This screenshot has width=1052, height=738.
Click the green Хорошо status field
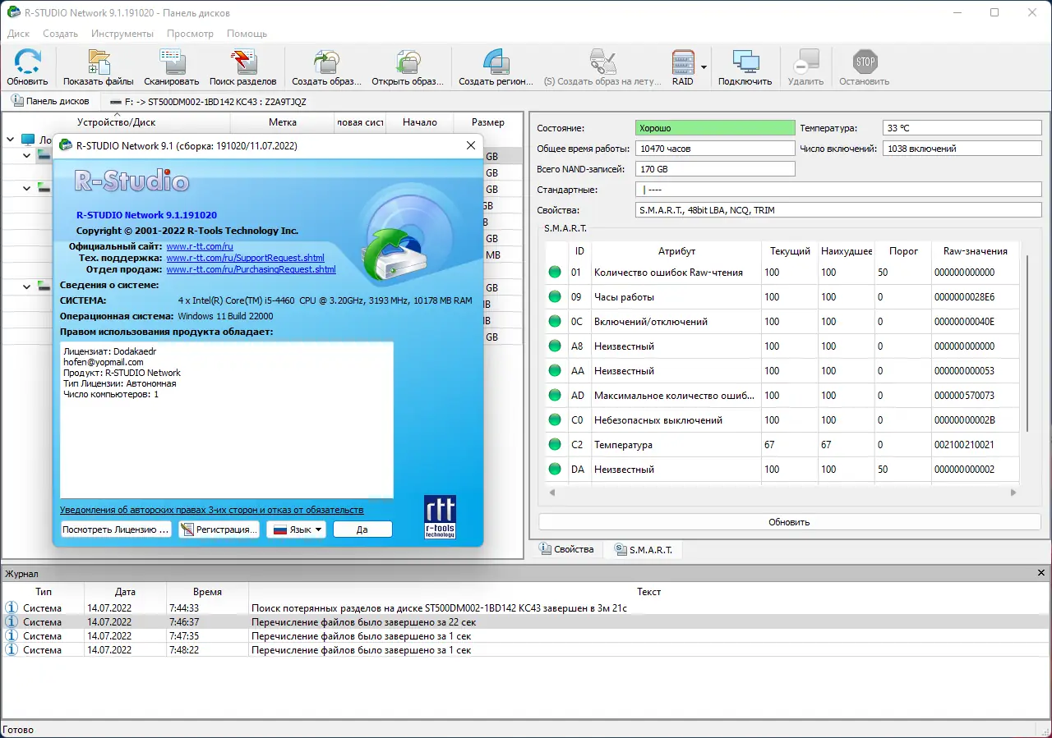click(715, 128)
